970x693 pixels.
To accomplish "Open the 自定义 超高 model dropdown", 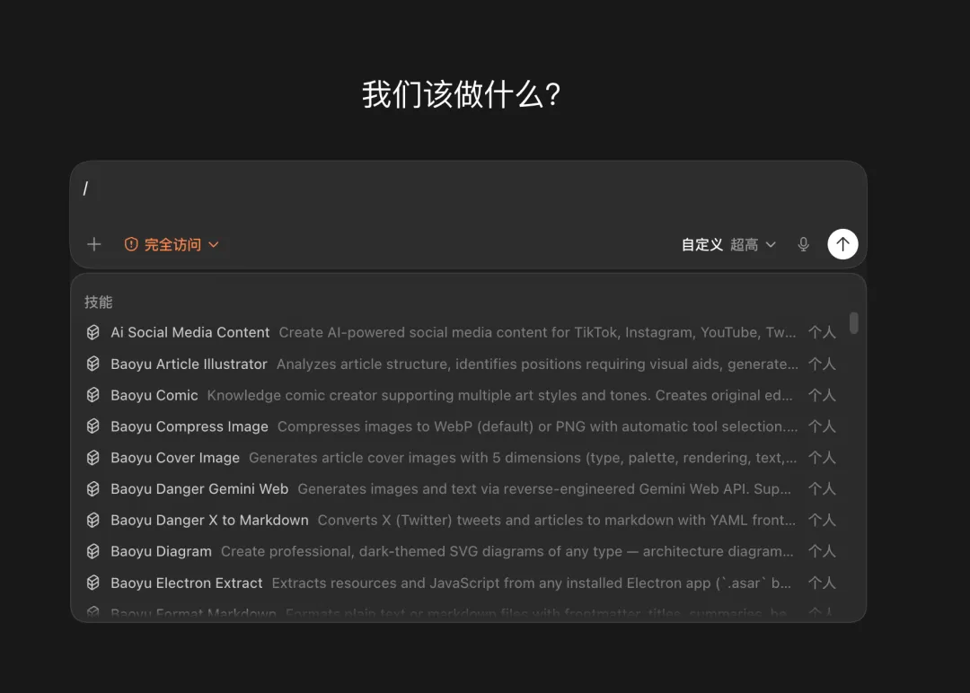I will coord(728,245).
